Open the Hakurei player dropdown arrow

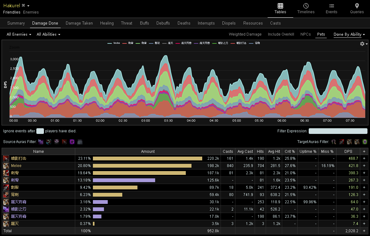click(28, 6)
